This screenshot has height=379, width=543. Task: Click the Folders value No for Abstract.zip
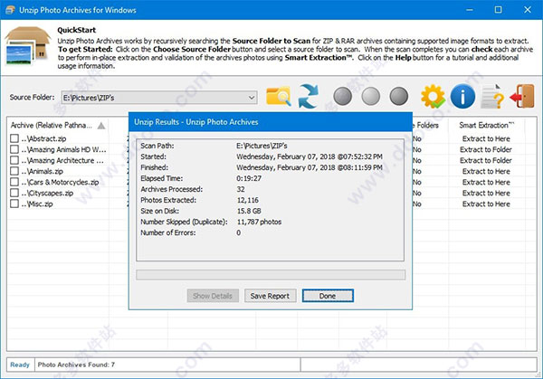coord(417,138)
